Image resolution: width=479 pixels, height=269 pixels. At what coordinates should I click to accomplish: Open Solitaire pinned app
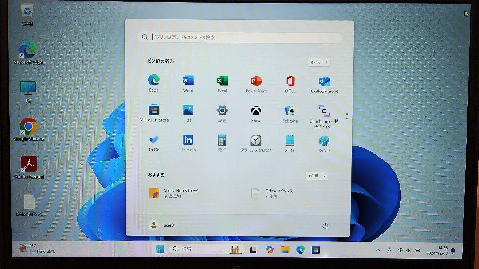coord(290,114)
